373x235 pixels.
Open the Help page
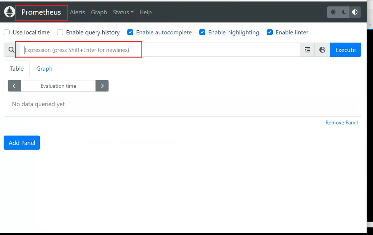pos(146,12)
